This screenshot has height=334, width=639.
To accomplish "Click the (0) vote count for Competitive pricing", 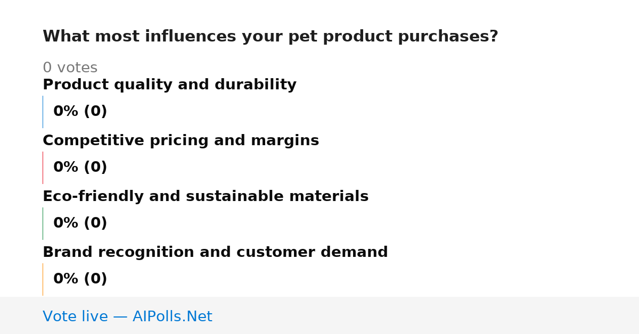I will point(95,168).
